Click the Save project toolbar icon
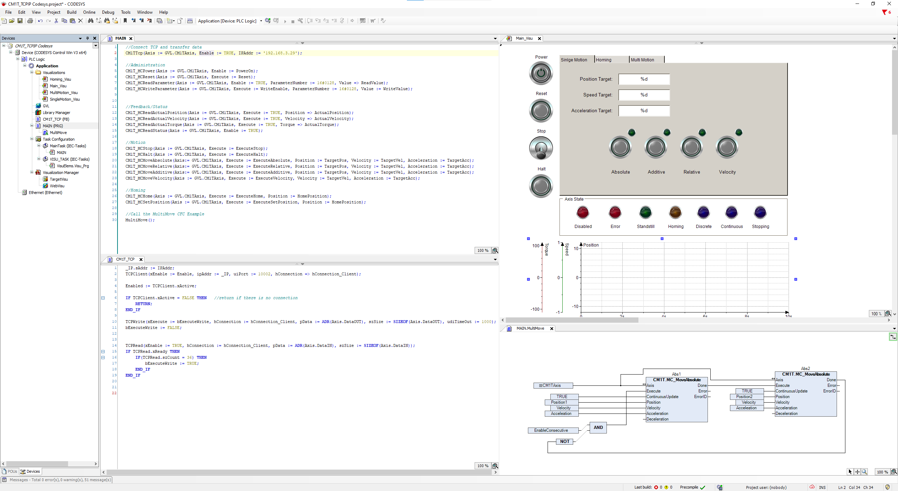The height and width of the screenshot is (491, 898). pos(20,21)
